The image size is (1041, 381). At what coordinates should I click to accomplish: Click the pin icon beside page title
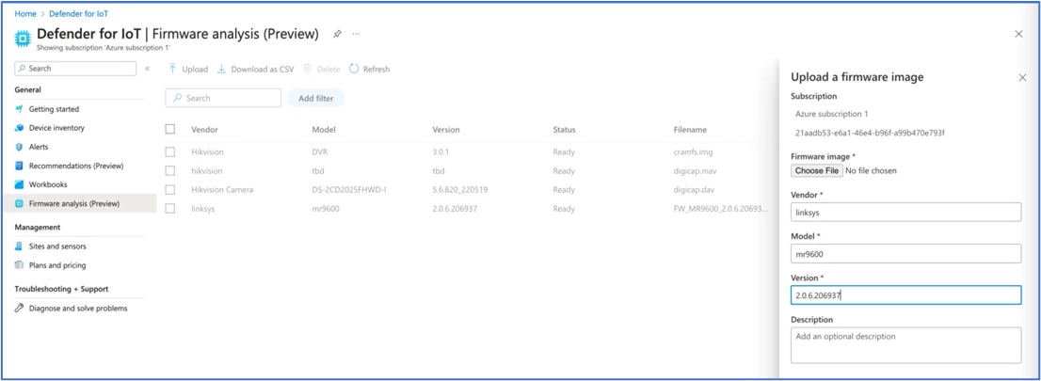pyautogui.click(x=338, y=34)
